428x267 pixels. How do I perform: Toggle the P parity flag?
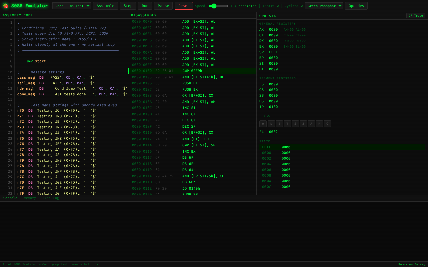[319, 124]
